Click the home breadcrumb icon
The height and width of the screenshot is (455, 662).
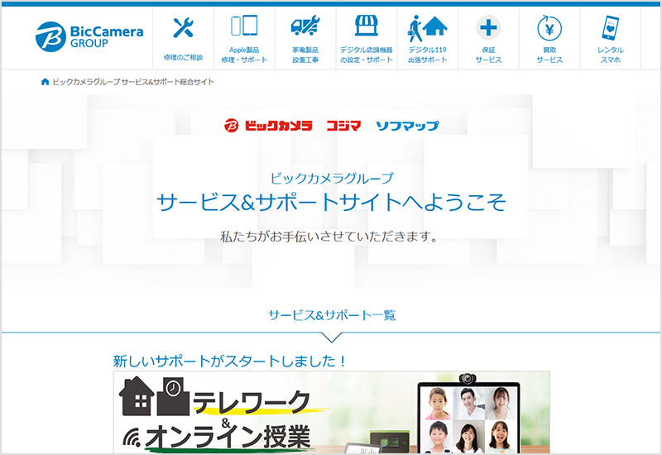click(46, 82)
